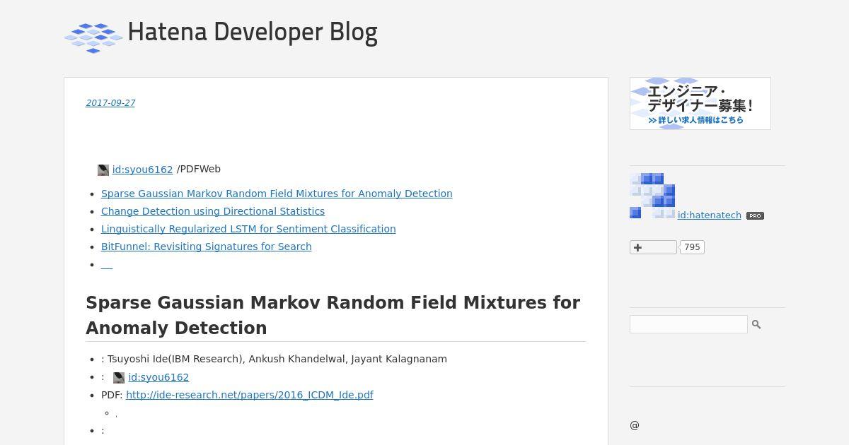Click the PRO badge icon
The width and height of the screenshot is (849, 445).
coord(755,215)
